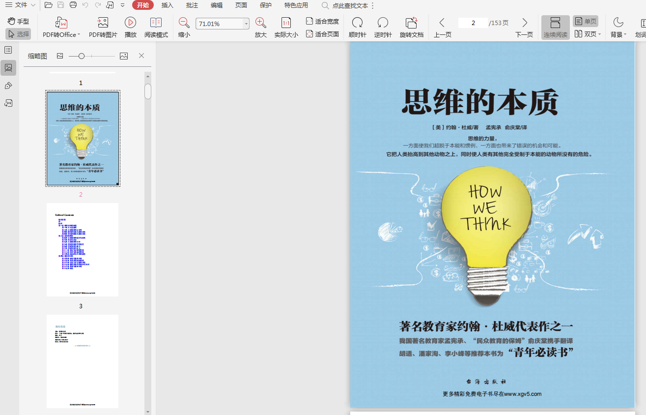The height and width of the screenshot is (415, 646).
Task: Expand the PDF转Office dropdown
Action: 79,35
